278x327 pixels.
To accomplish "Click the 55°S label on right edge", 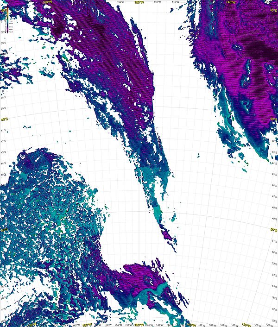I will (x=275, y=286).
